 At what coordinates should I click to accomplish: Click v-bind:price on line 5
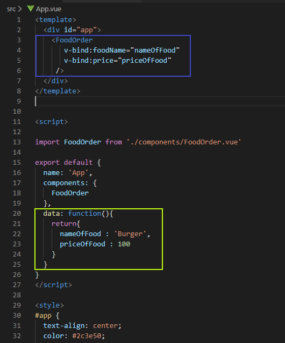(89, 60)
